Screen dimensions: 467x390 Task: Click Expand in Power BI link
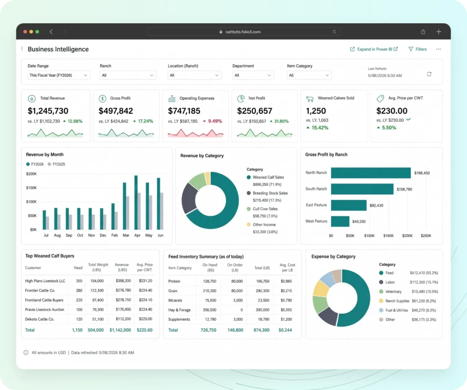(374, 49)
